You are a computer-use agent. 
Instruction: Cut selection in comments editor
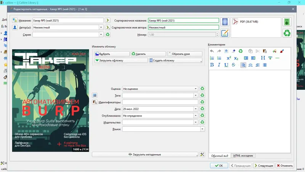click(258, 51)
